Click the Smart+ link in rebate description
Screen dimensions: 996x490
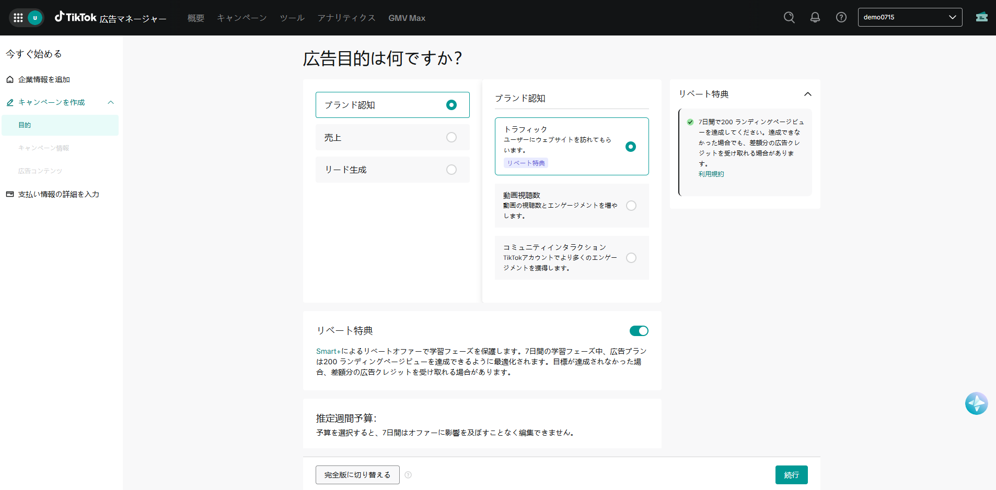(x=328, y=351)
